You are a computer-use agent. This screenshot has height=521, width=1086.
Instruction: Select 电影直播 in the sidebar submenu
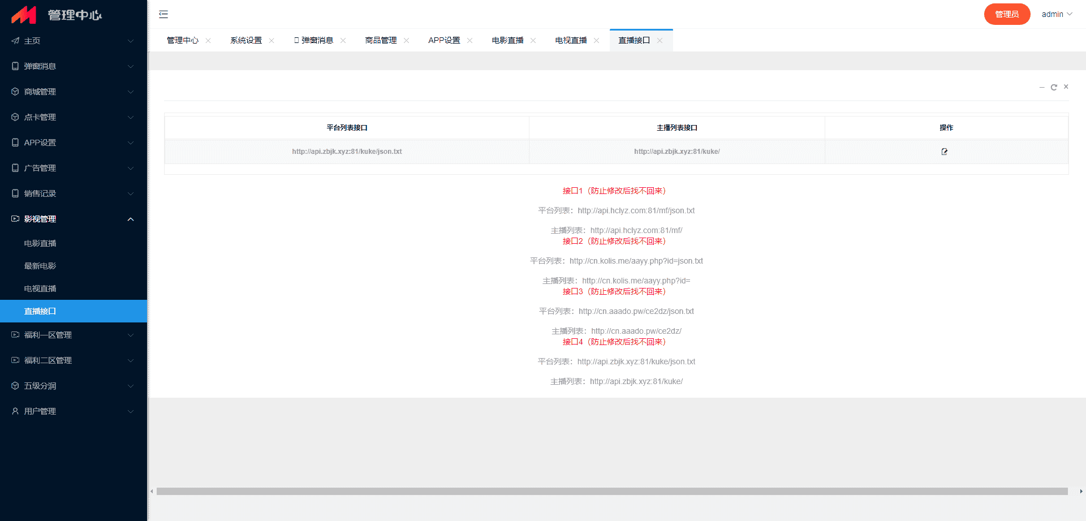coord(40,243)
